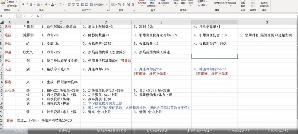The width and height of the screenshot is (298, 134).
Task: Toggle italic formatting
Action: 27,5
